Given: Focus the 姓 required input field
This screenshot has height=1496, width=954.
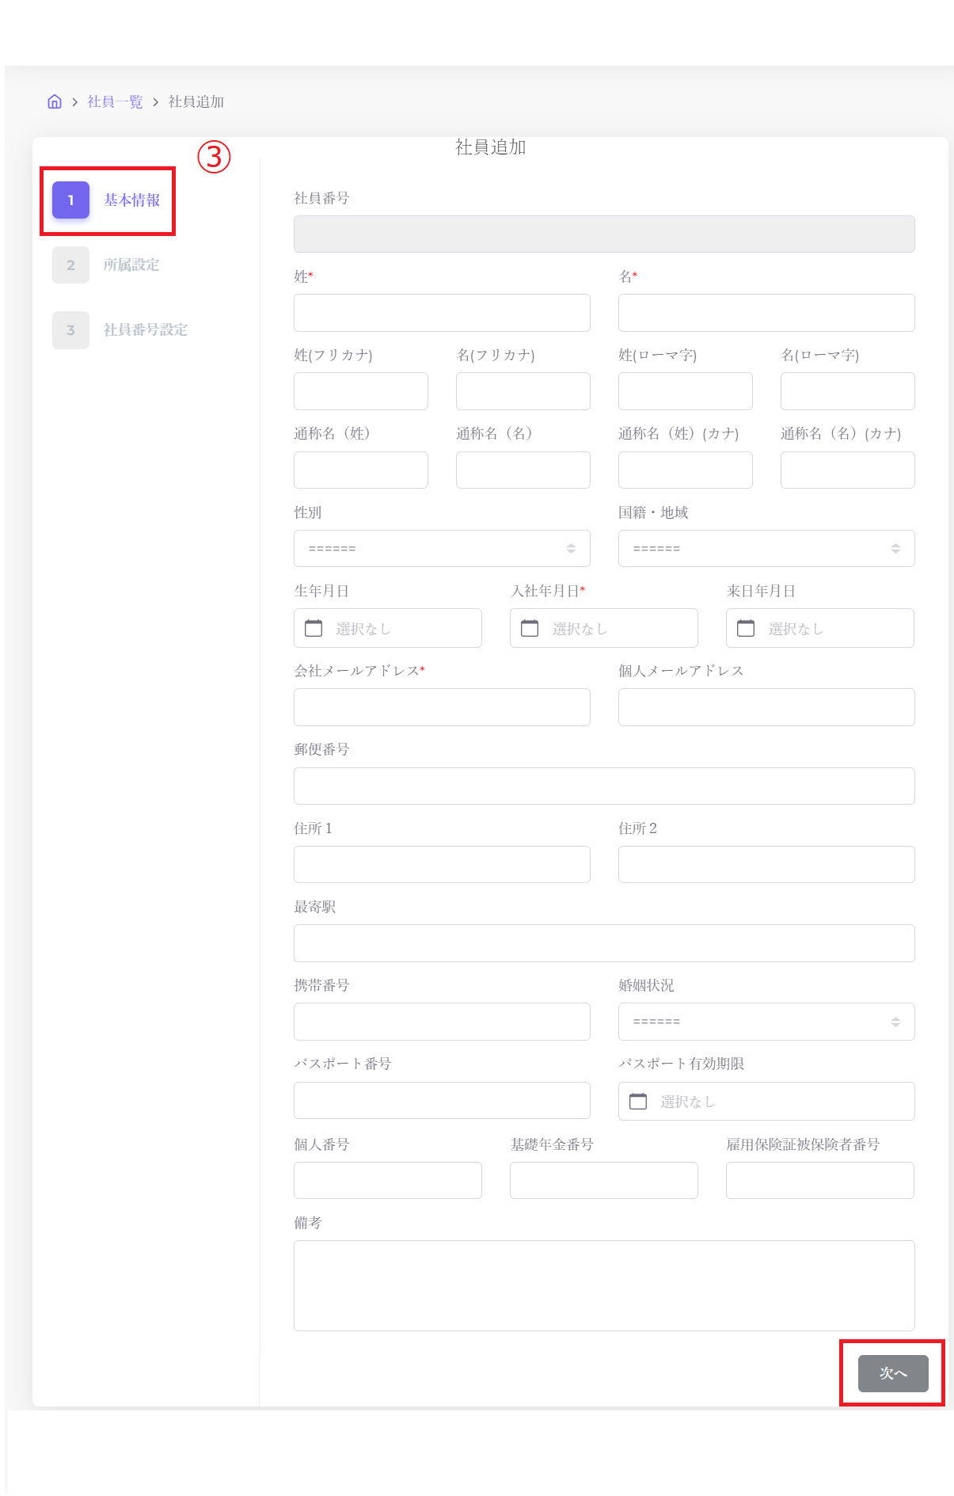Looking at the screenshot, I should click(442, 313).
